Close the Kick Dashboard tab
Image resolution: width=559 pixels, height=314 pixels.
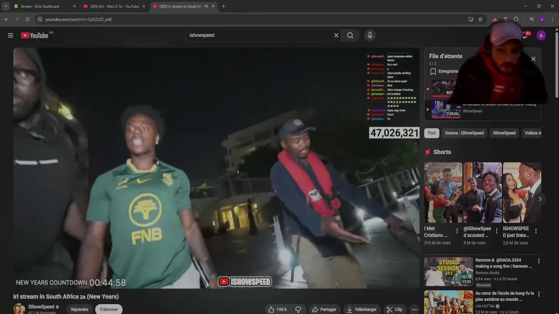[x=74, y=6]
